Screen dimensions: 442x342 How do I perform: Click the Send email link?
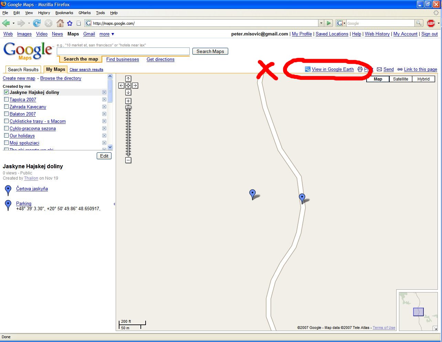[x=389, y=69]
